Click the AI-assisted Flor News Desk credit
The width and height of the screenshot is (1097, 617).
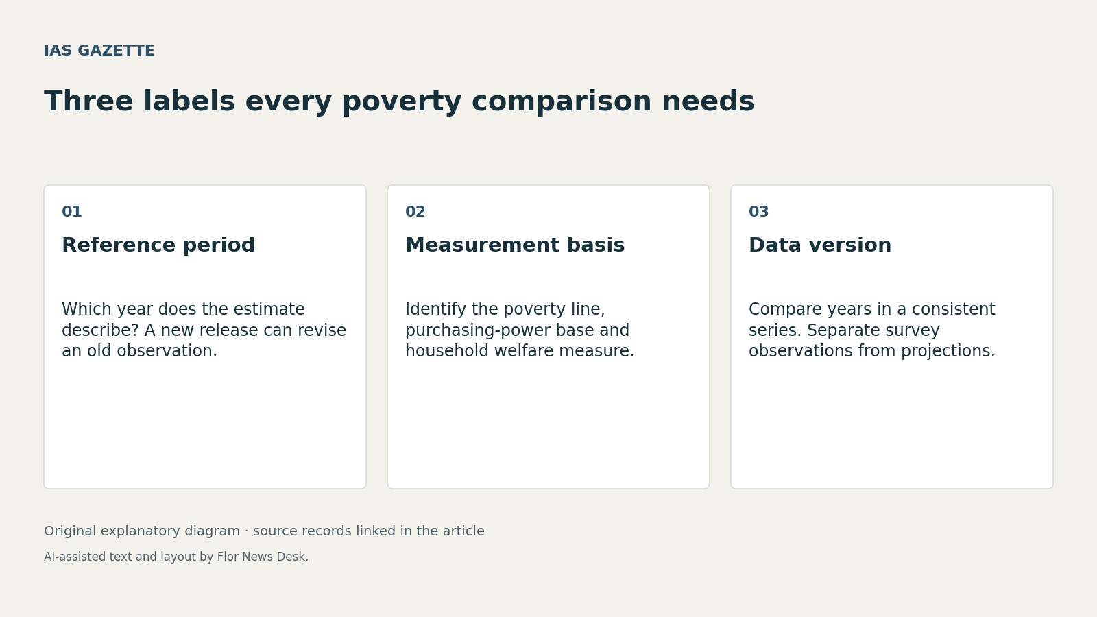pyautogui.click(x=176, y=557)
